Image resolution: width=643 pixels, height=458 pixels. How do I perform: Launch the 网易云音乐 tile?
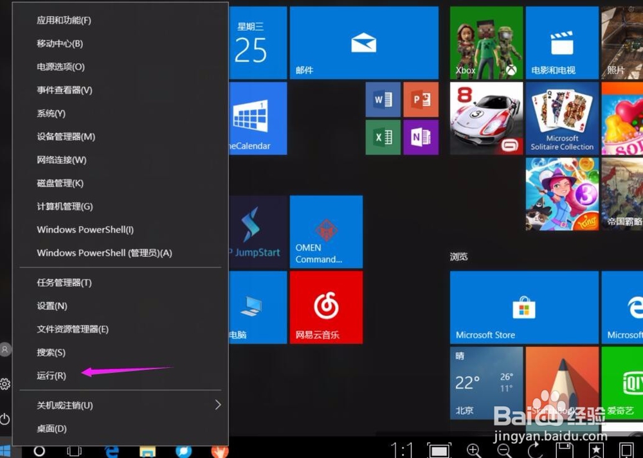click(326, 307)
